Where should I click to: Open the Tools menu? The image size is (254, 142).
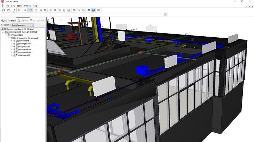tap(19, 6)
